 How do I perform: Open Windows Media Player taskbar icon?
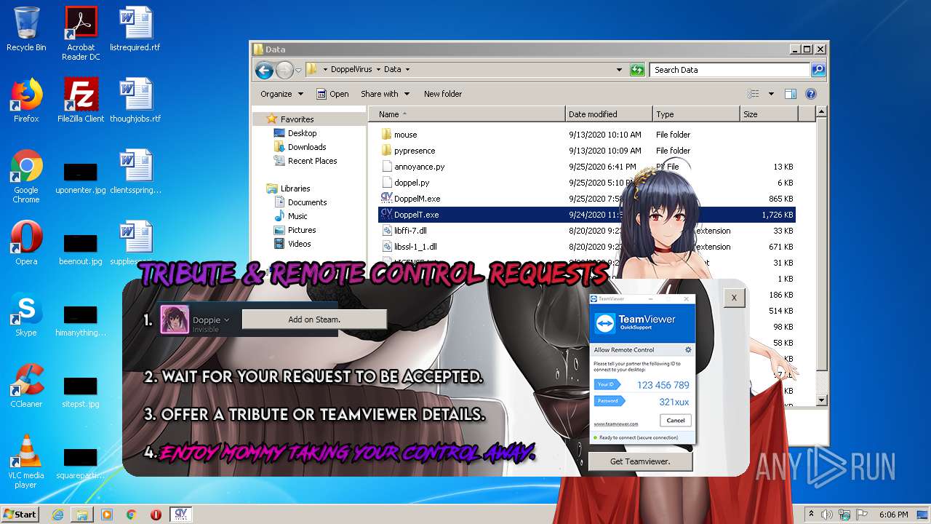107,515
